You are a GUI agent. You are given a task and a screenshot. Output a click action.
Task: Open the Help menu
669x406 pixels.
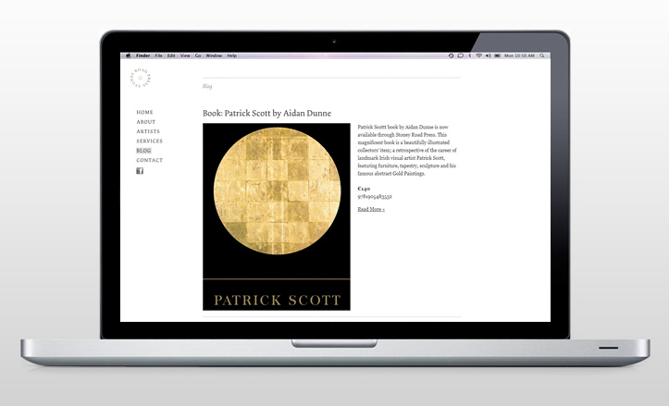(231, 55)
